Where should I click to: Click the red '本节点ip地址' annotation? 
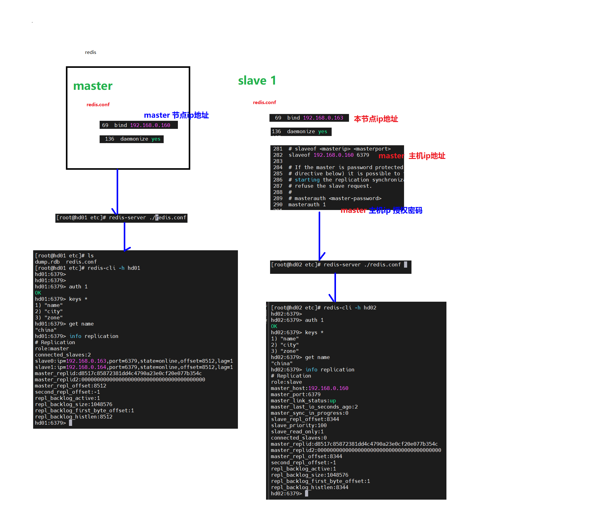tap(376, 119)
